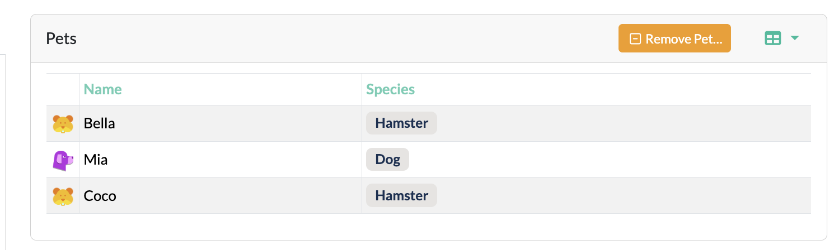Select the Bella pet name

99,123
